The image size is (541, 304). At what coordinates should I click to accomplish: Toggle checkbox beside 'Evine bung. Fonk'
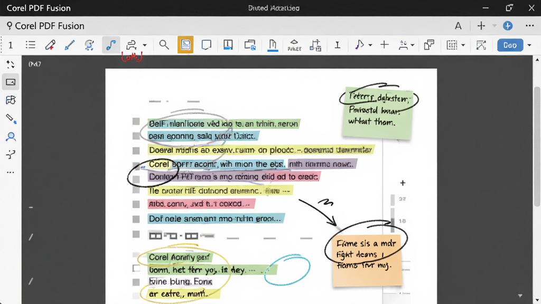pos(136,282)
